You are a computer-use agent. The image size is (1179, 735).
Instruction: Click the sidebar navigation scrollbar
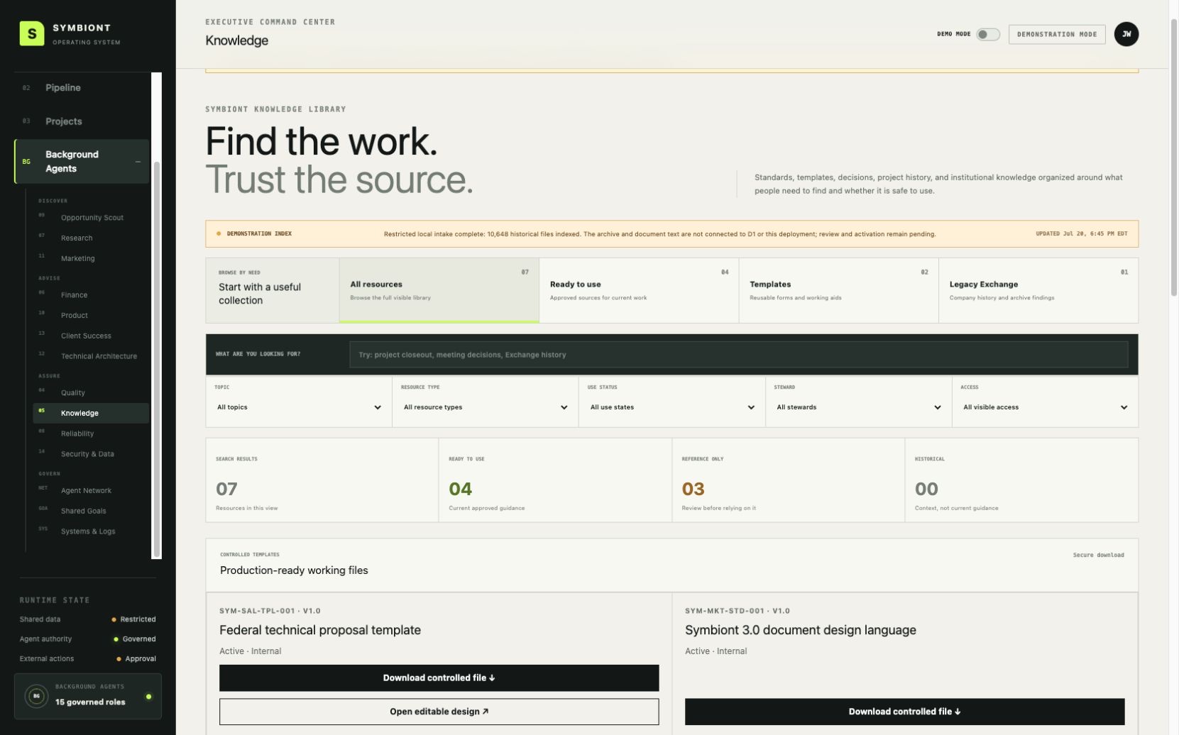coord(157,358)
